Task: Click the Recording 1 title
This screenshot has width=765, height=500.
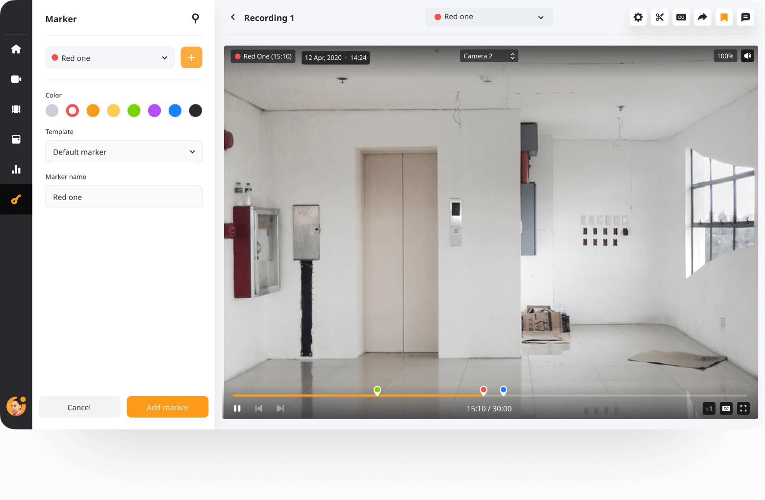Action: click(x=269, y=18)
